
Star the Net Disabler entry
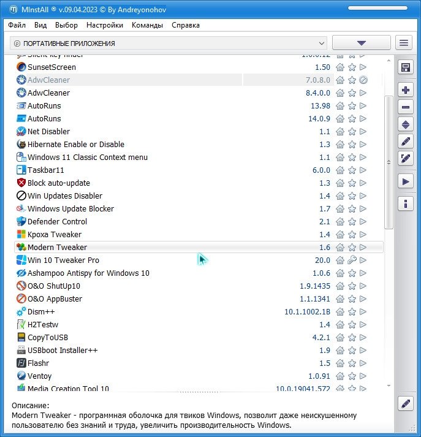coord(352,132)
